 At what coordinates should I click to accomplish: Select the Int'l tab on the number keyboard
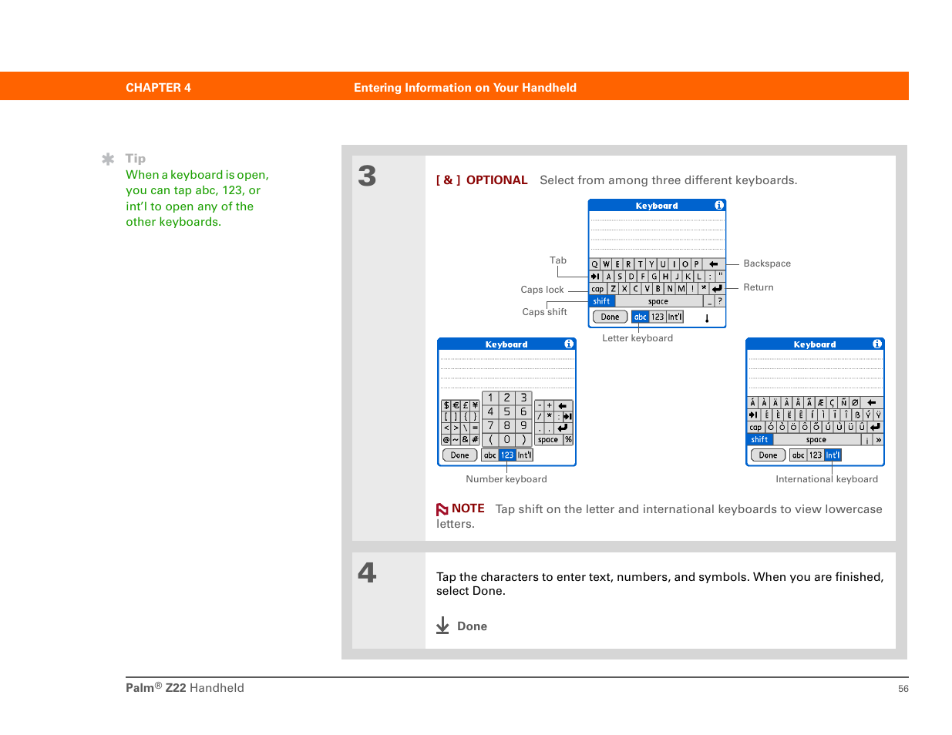(525, 455)
